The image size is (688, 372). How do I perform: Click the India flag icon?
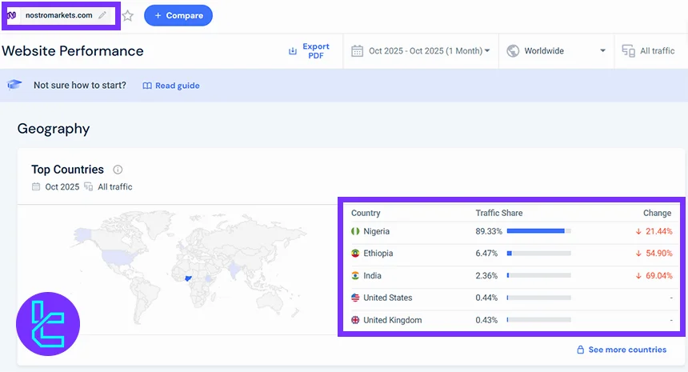pyautogui.click(x=355, y=275)
